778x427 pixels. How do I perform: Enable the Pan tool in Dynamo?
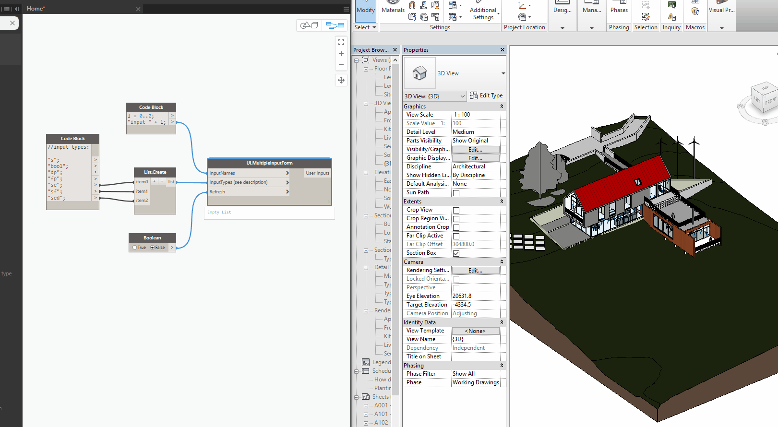pos(341,80)
